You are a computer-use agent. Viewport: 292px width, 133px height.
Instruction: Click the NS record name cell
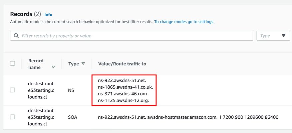coord(41,90)
